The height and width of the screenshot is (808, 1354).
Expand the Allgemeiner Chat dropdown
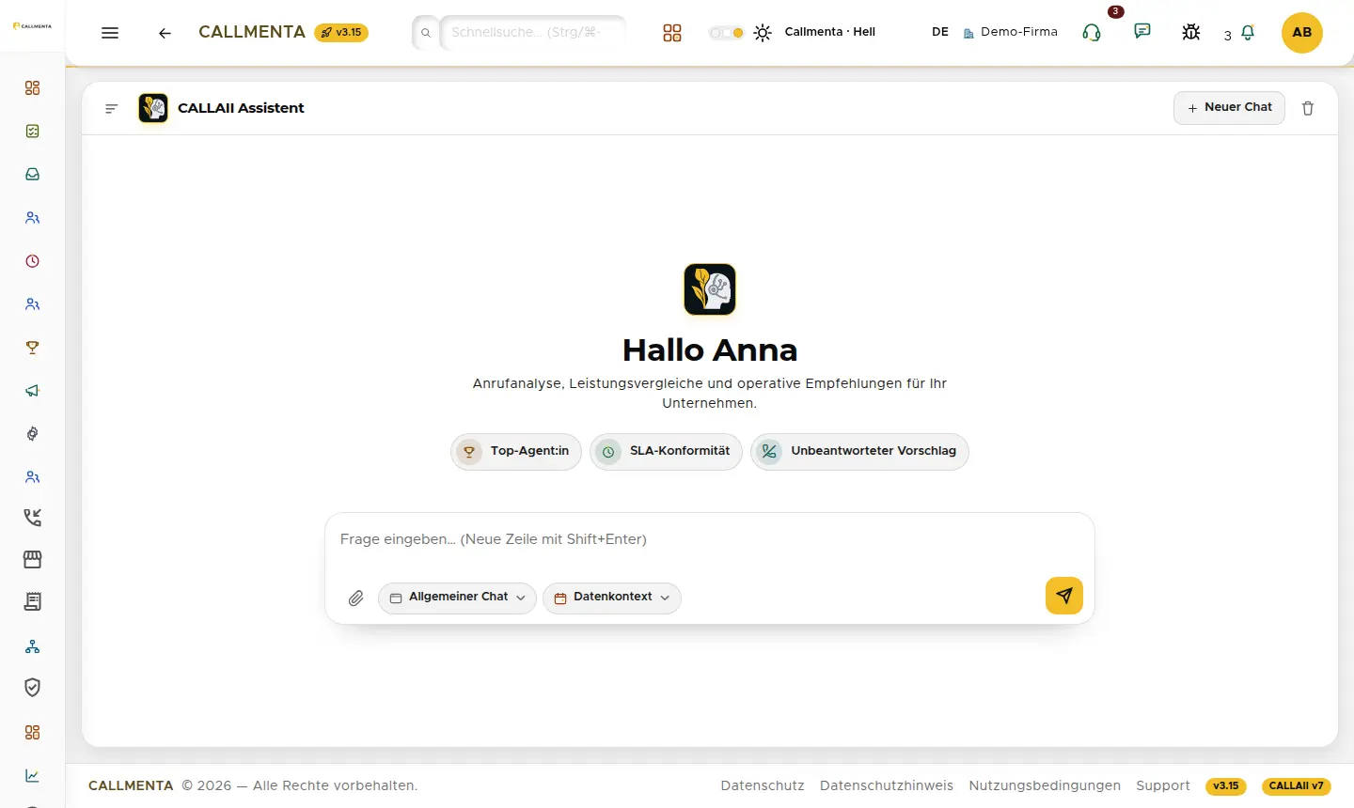pos(457,598)
